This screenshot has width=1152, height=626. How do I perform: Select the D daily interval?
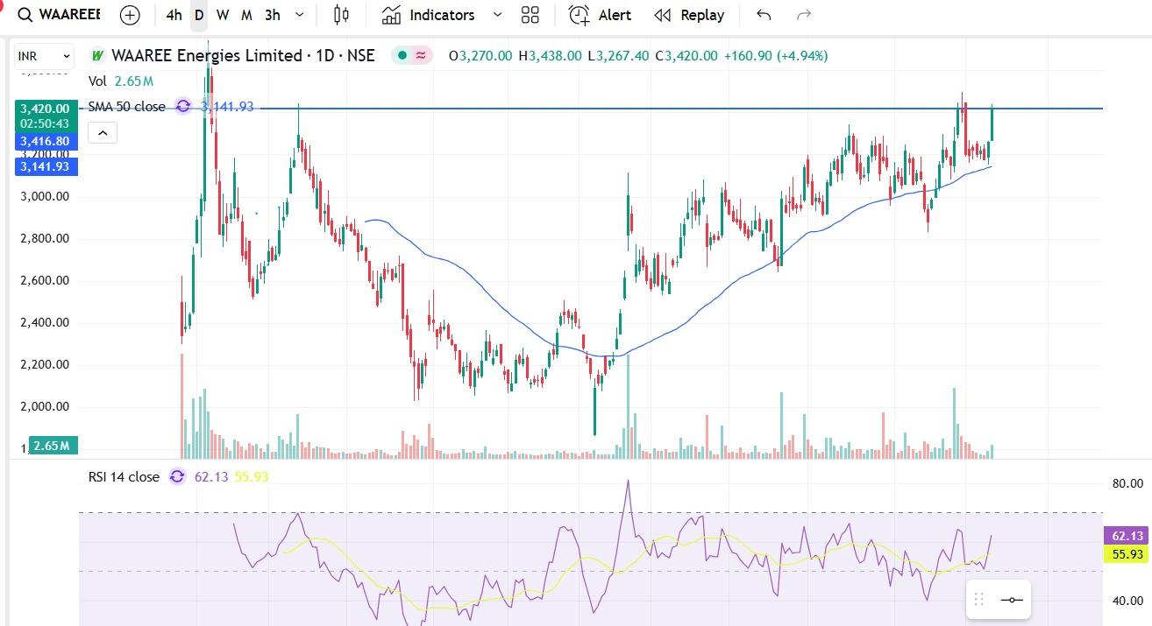[199, 15]
